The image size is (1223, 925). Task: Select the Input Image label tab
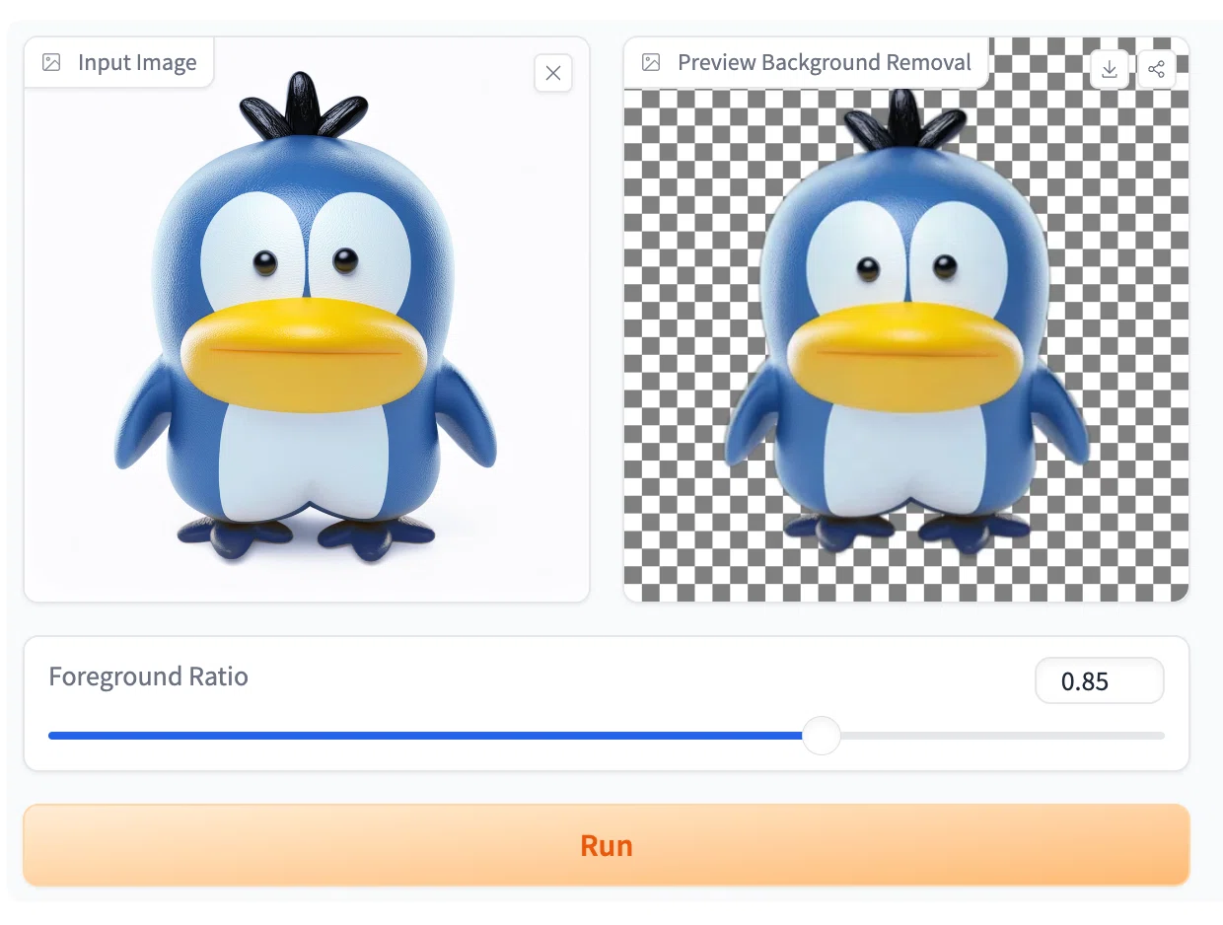point(136,63)
